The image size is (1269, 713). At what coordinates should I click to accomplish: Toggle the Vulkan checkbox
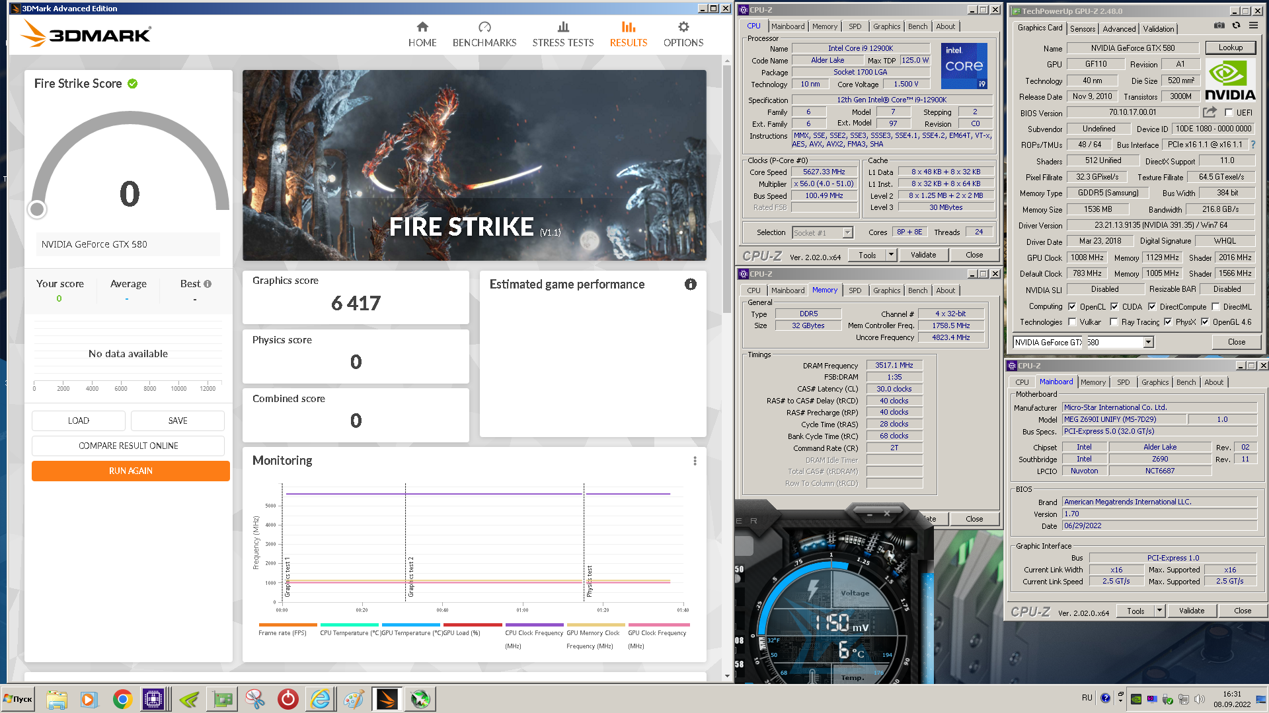[x=1072, y=322]
